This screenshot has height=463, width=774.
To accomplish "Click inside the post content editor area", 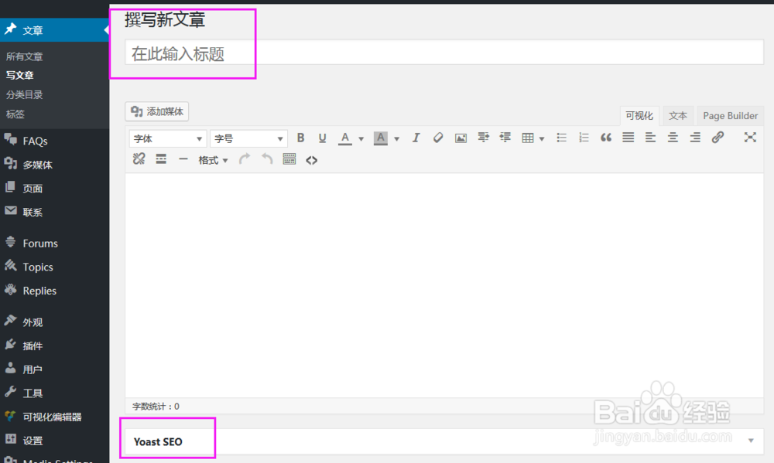I will (444, 285).
